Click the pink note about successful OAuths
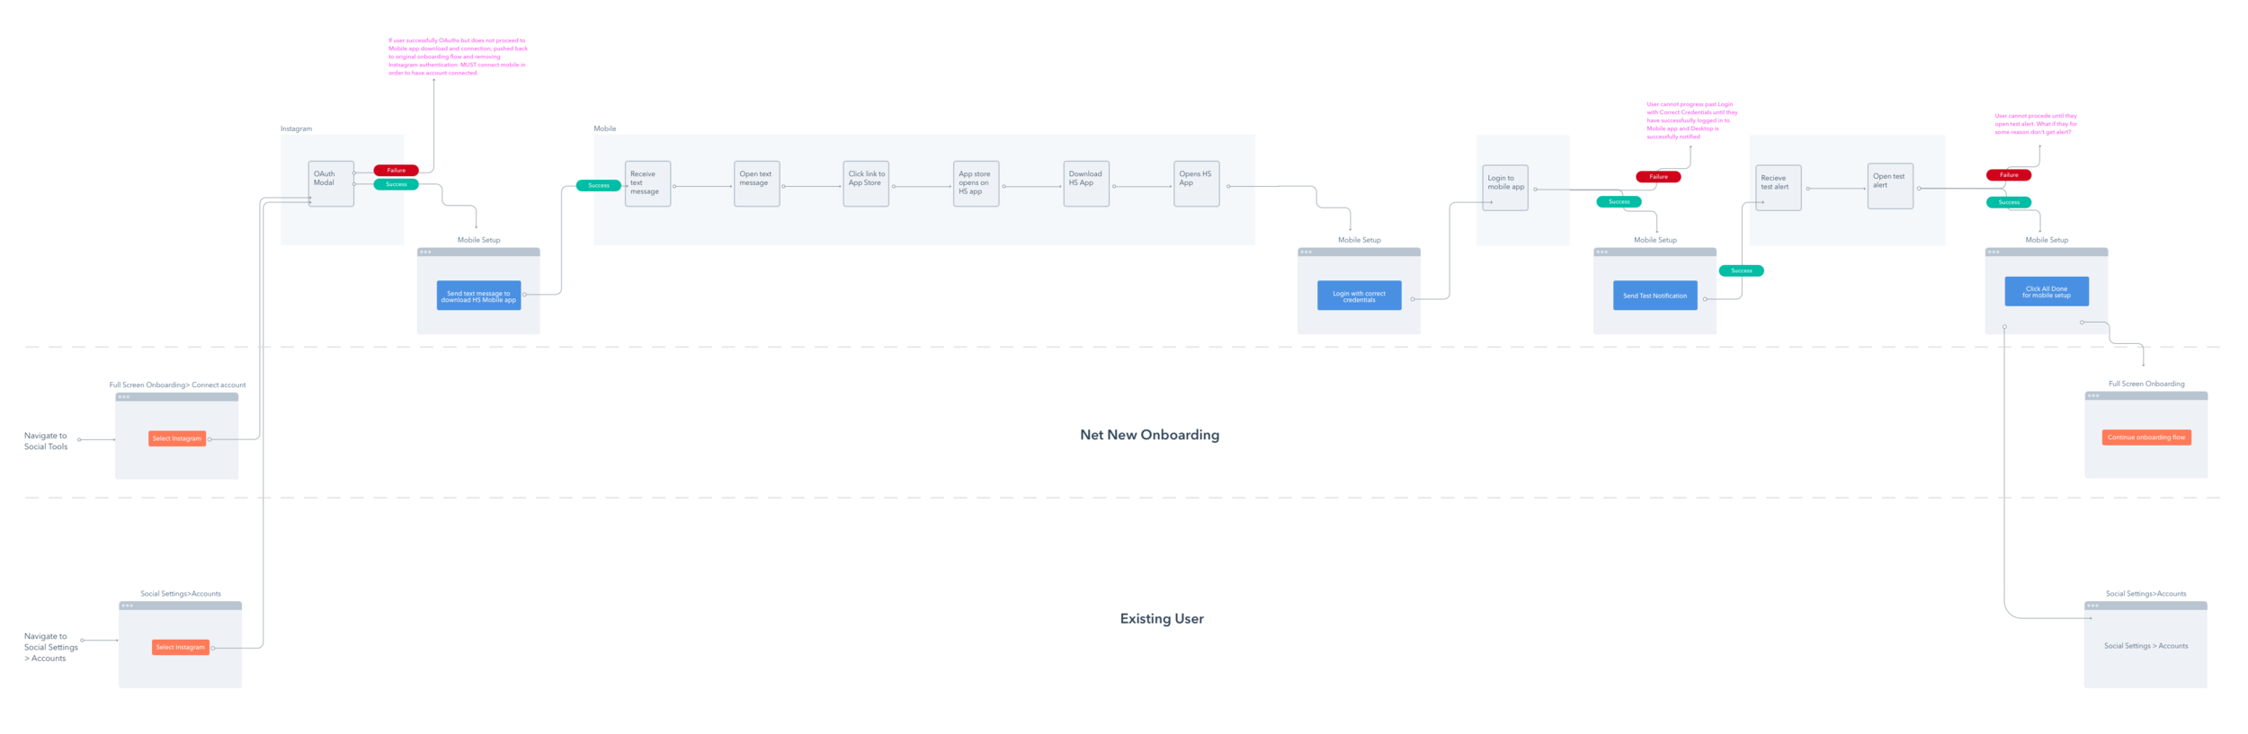2248x734 pixels. pos(458,57)
